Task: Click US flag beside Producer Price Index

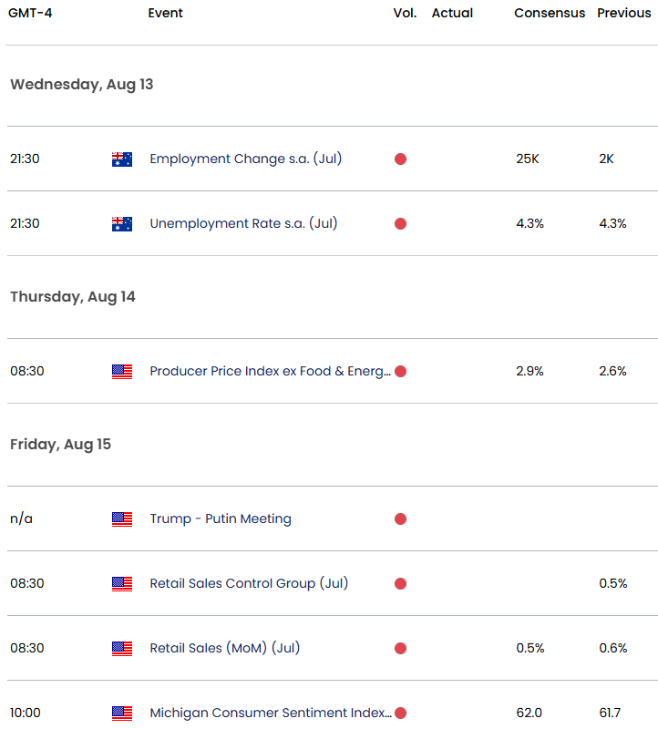Action: (122, 372)
